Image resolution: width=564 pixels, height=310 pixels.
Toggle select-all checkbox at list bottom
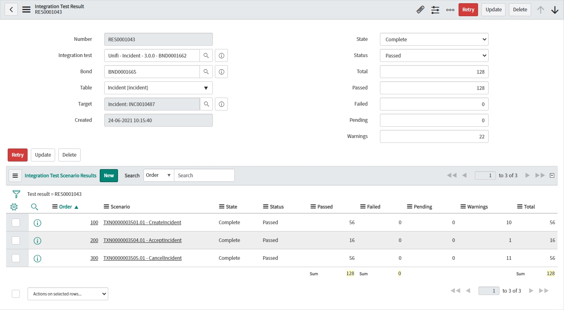click(16, 294)
